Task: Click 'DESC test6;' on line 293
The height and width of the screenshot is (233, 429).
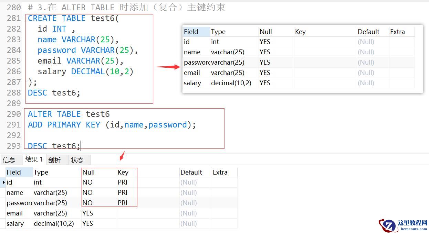Action: (x=54, y=146)
